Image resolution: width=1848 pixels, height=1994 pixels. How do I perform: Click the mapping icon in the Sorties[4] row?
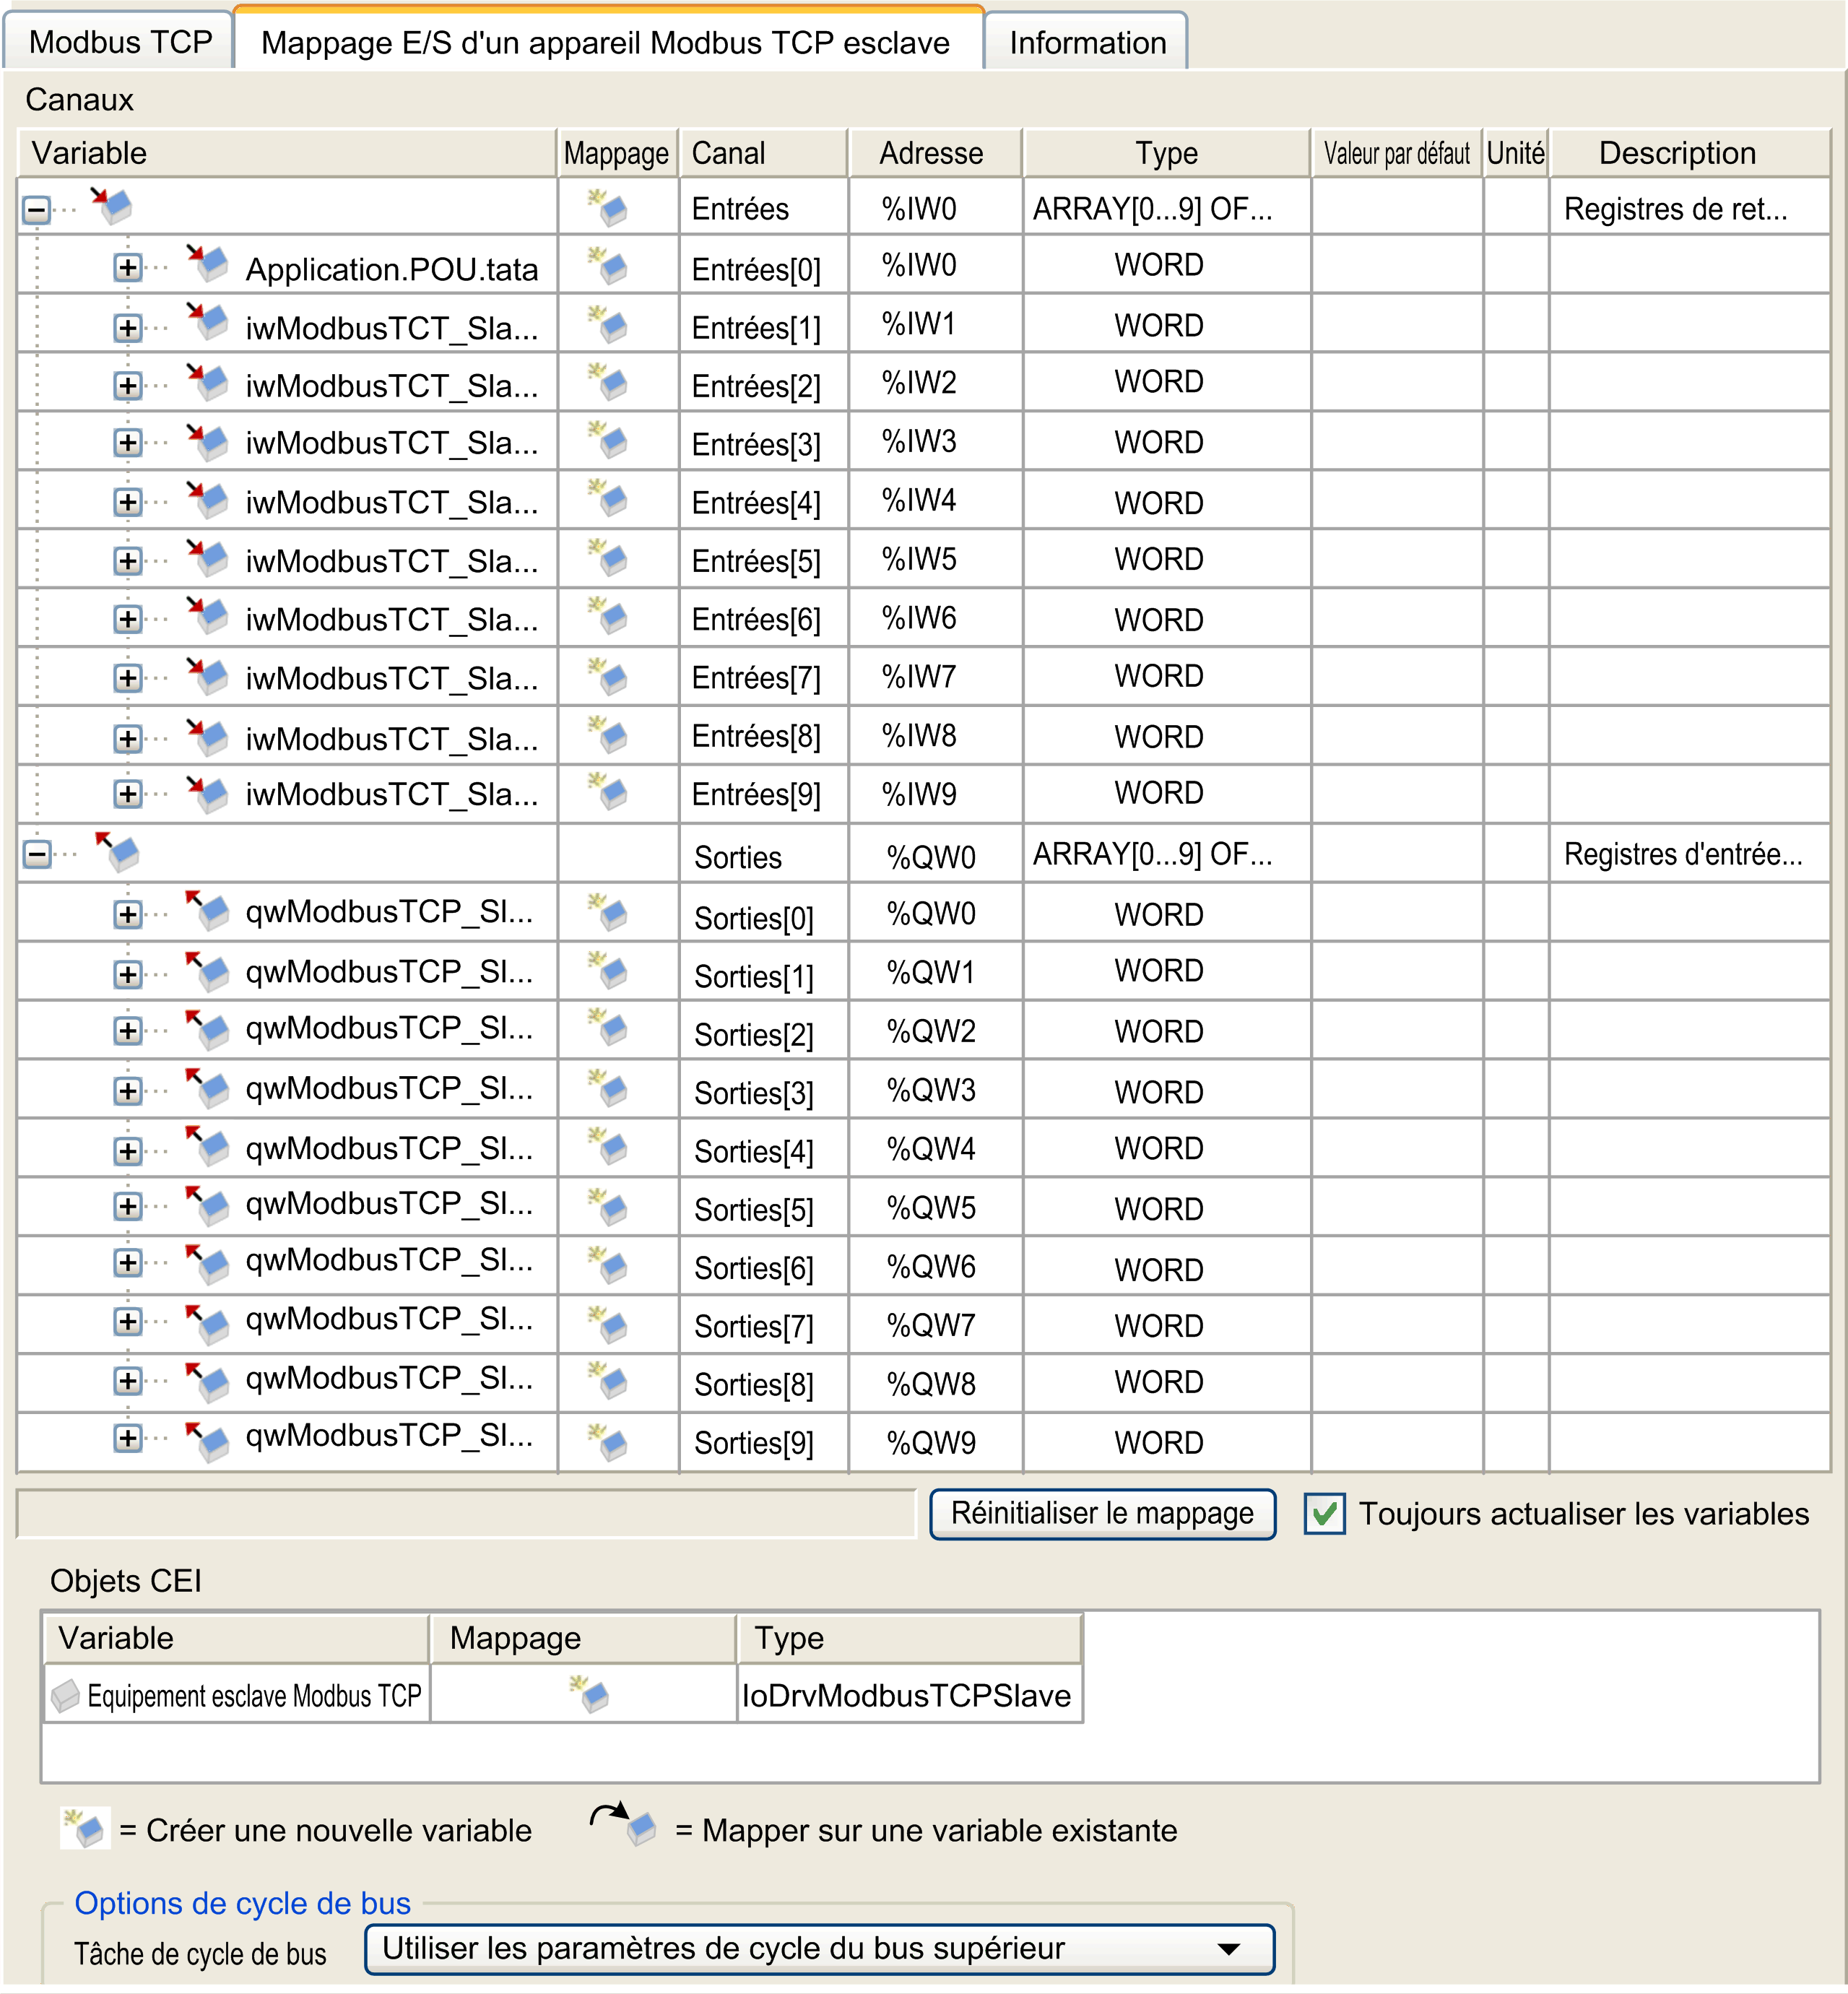tap(608, 1147)
